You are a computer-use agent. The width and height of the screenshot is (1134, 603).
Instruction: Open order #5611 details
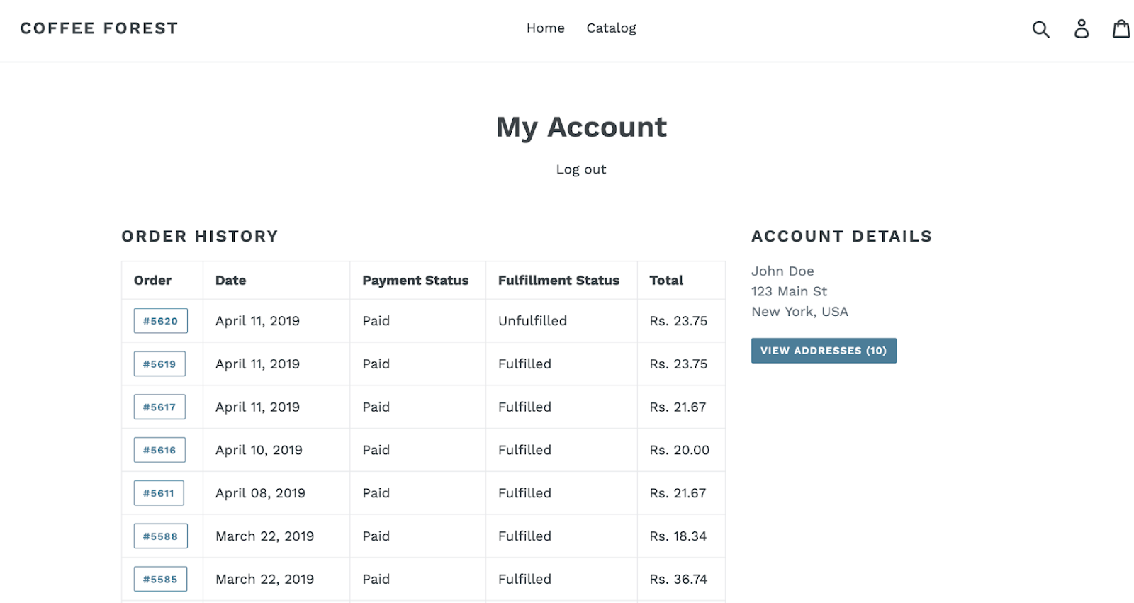(x=159, y=493)
